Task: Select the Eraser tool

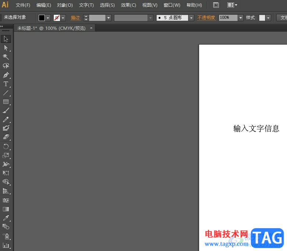Action: tap(6, 137)
